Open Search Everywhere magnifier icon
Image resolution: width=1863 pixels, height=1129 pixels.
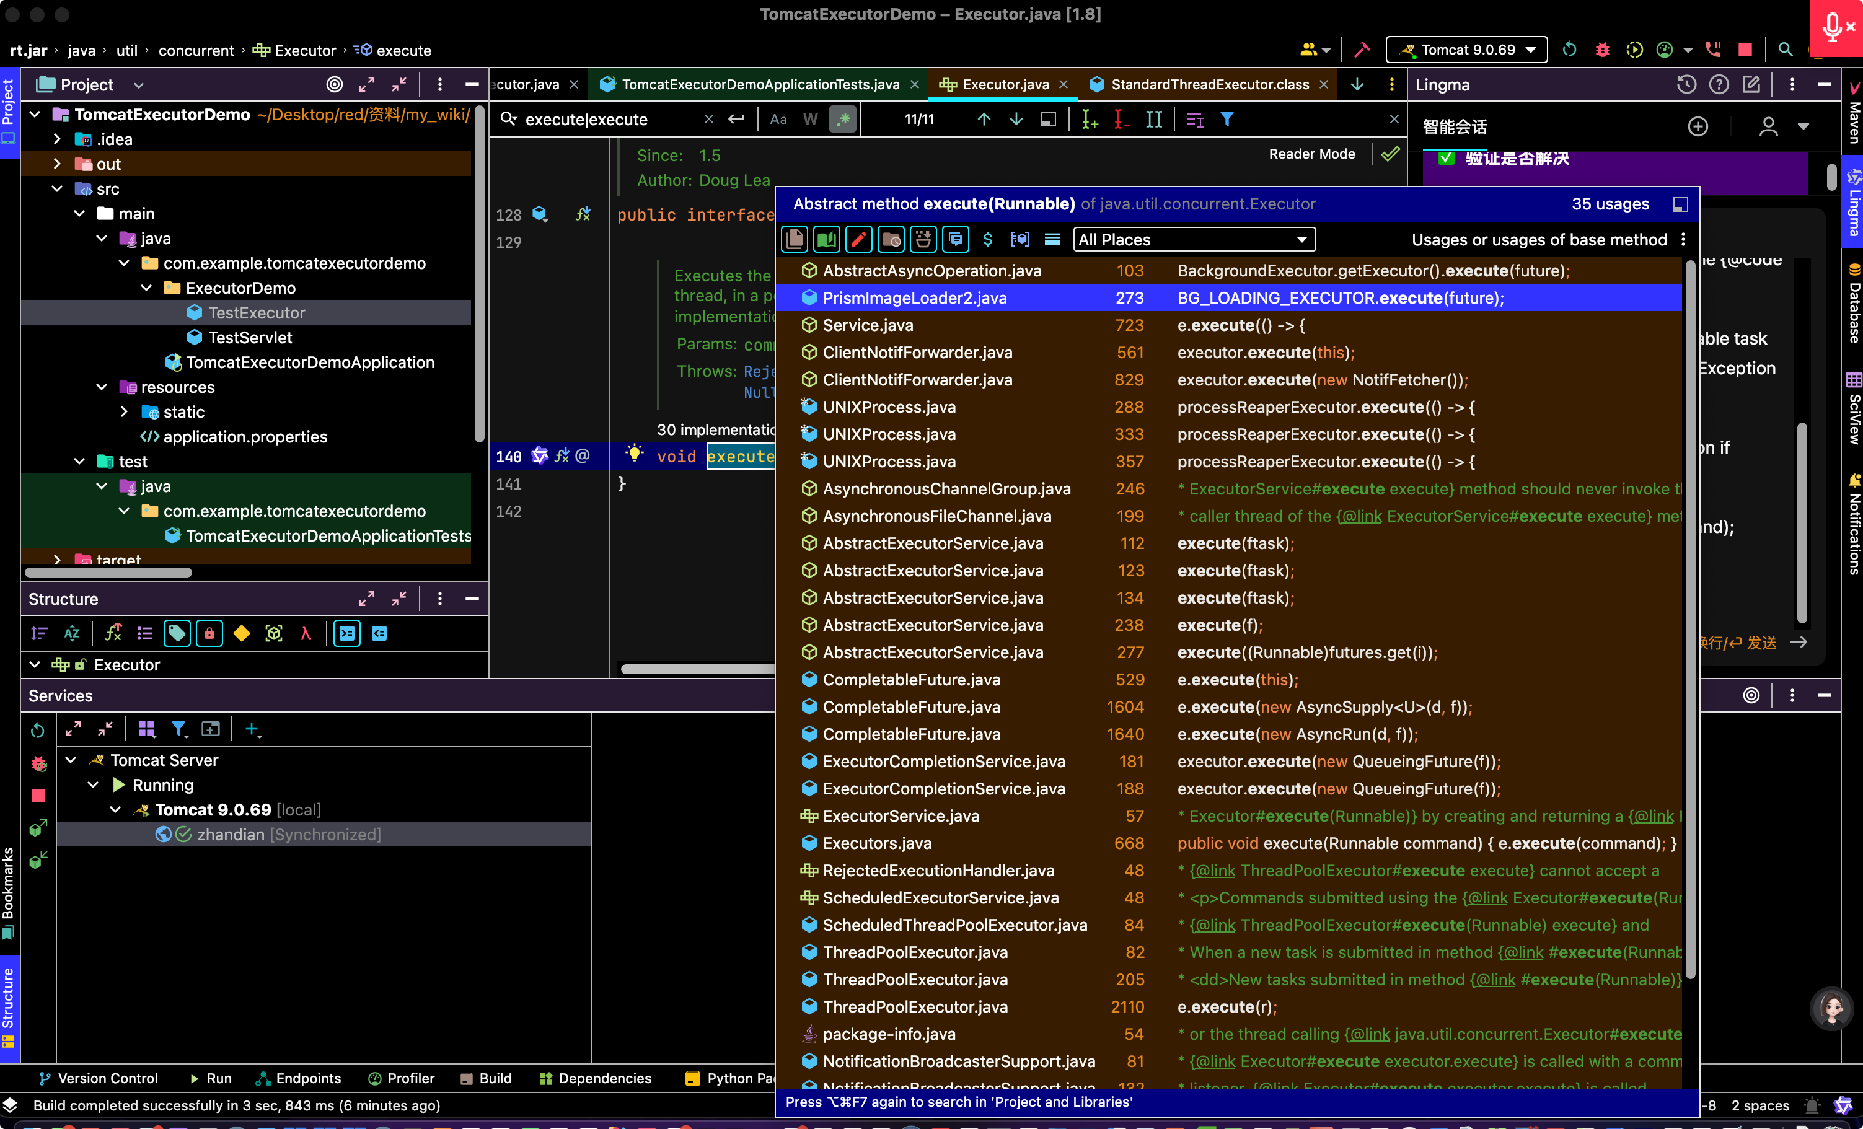(1785, 50)
